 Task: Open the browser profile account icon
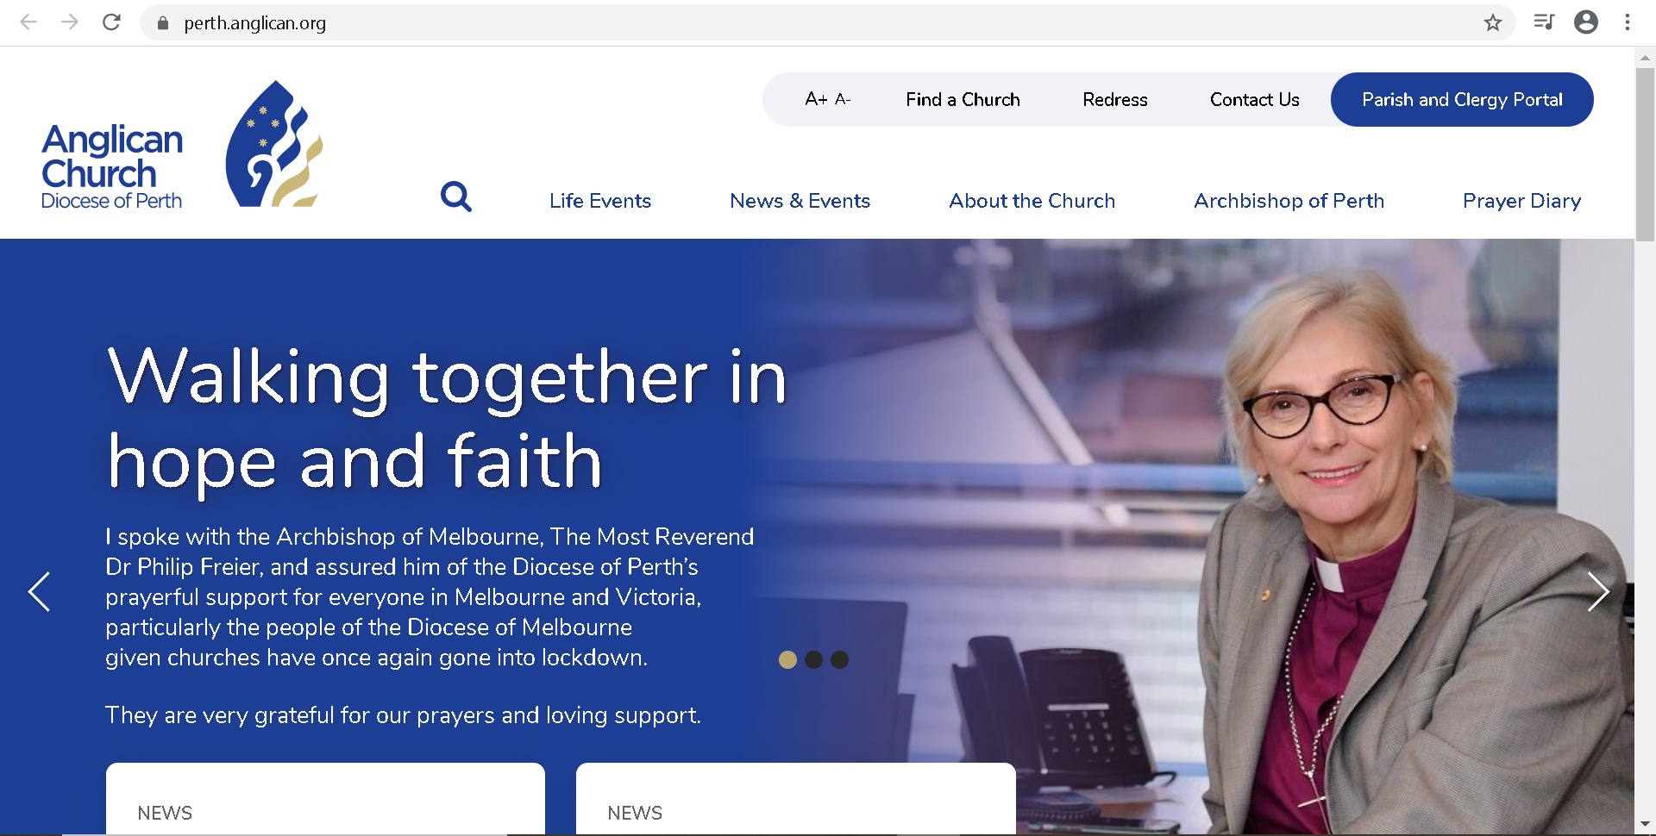coord(1586,22)
